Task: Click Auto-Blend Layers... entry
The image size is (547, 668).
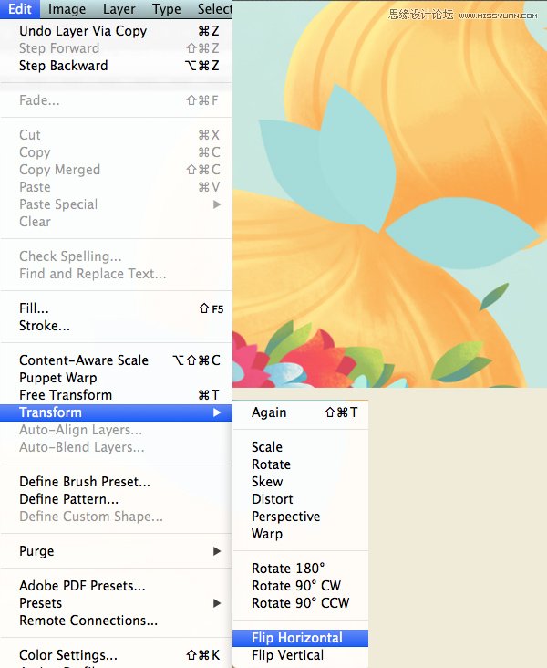Action: tap(116, 447)
